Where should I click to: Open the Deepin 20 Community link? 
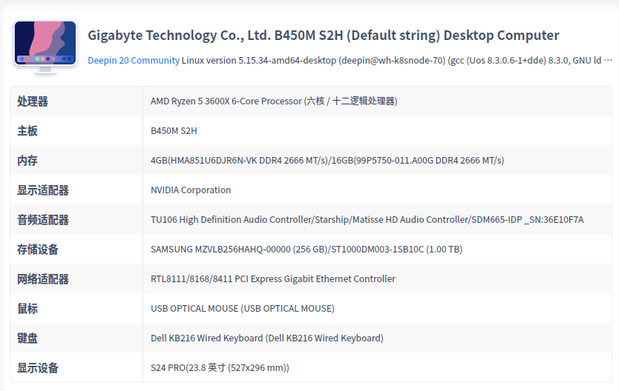point(134,60)
